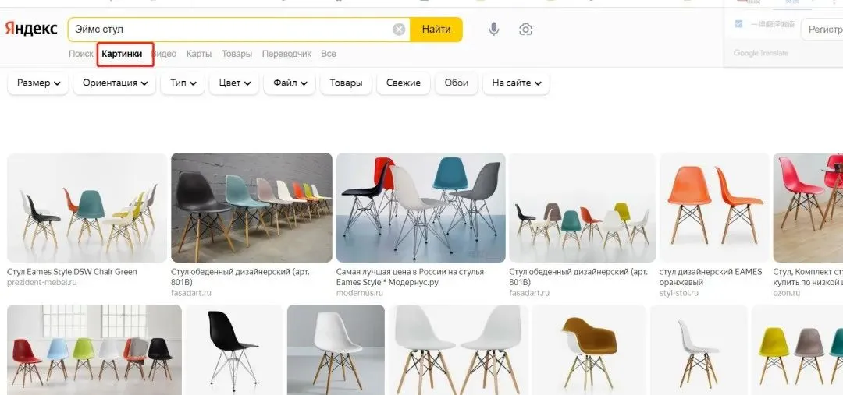Expand the Цвет filter dropdown
This screenshot has height=395, width=843.
coord(234,83)
